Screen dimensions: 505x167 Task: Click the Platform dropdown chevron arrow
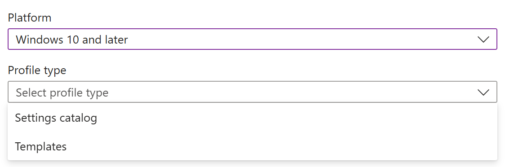(x=483, y=40)
